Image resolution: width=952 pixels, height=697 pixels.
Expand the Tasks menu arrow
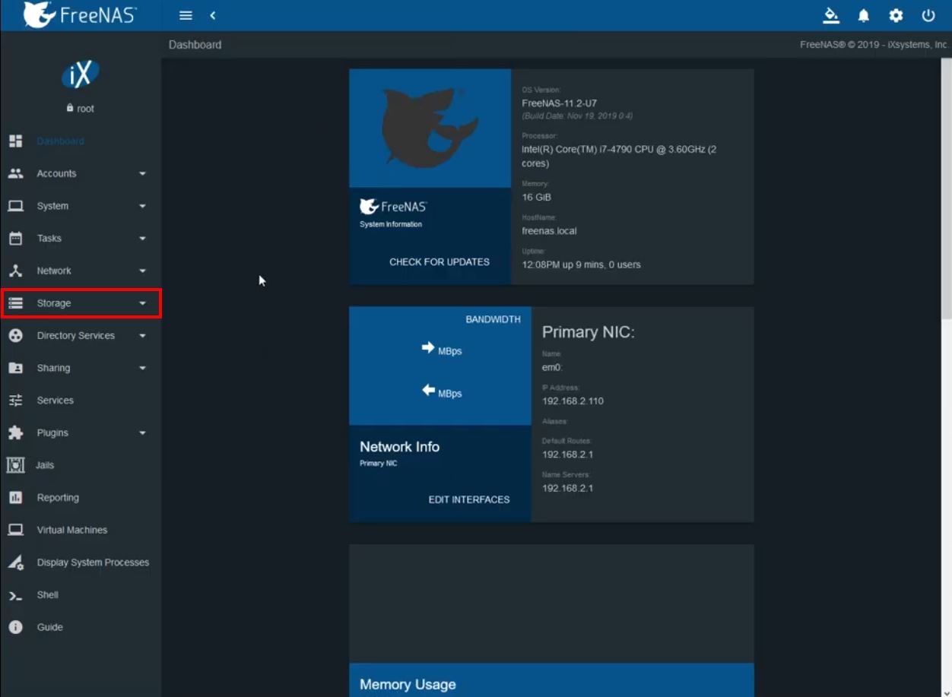point(142,239)
